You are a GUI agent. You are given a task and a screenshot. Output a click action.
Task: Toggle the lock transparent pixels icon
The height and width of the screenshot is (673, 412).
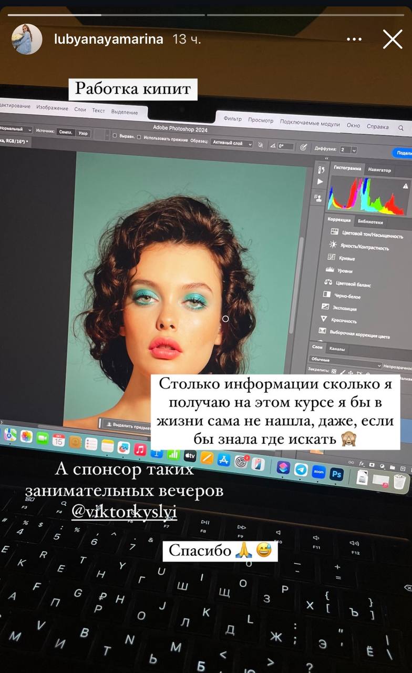333,371
